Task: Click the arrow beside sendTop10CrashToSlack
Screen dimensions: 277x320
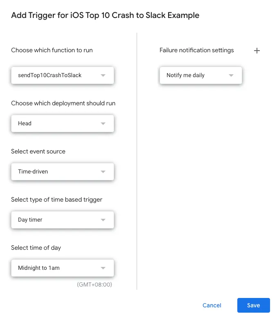Action: coord(103,76)
